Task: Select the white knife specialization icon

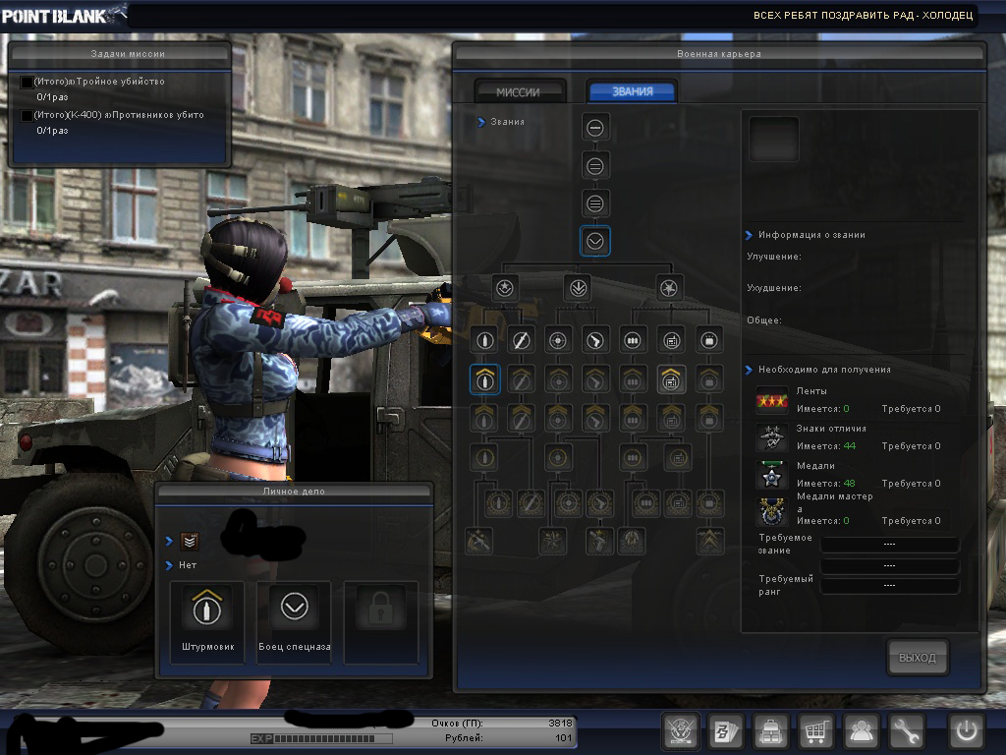Action: [x=521, y=340]
